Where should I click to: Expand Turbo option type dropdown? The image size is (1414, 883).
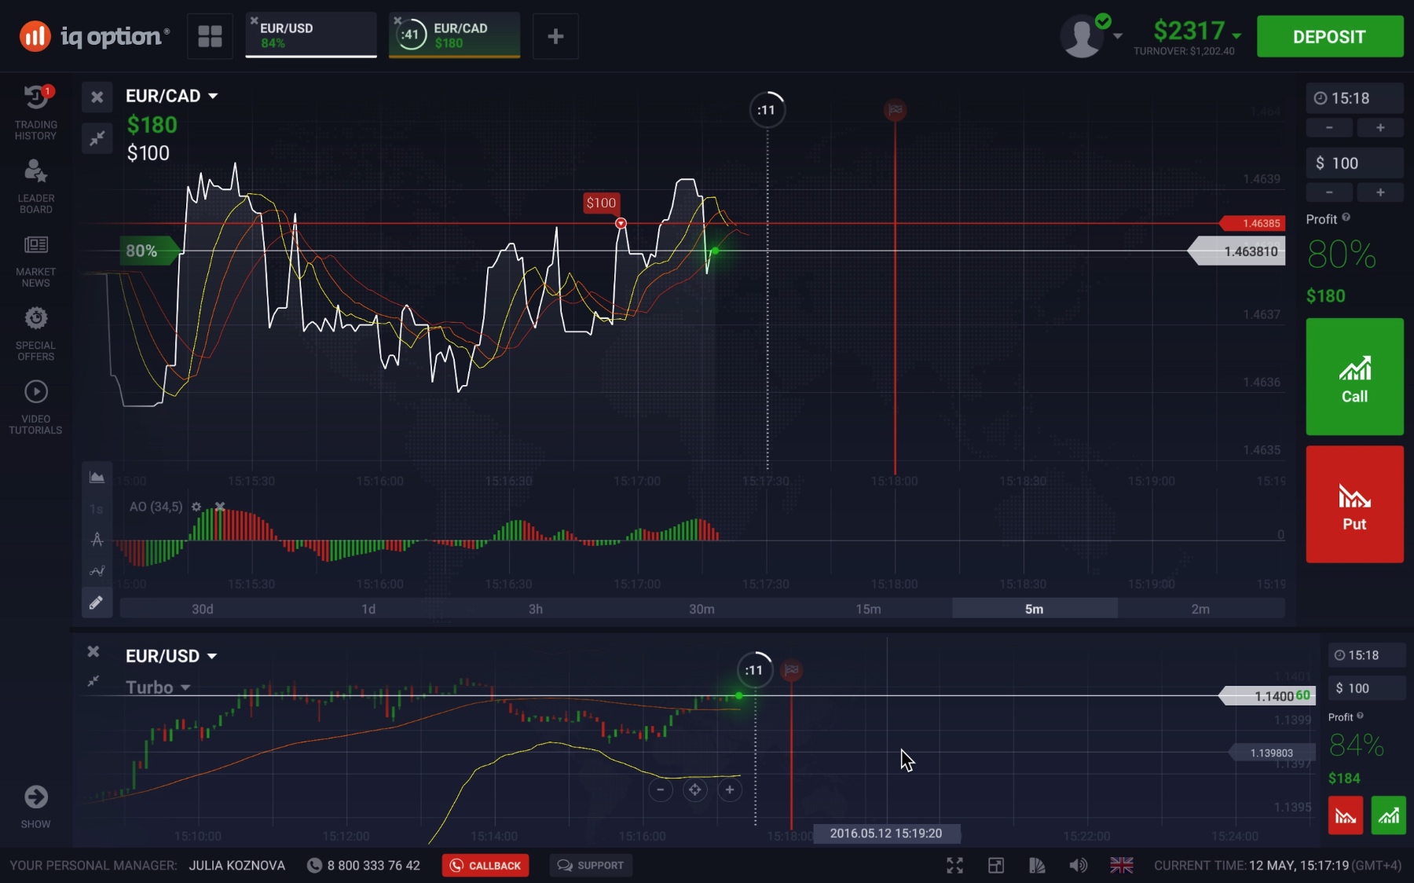[x=158, y=687]
